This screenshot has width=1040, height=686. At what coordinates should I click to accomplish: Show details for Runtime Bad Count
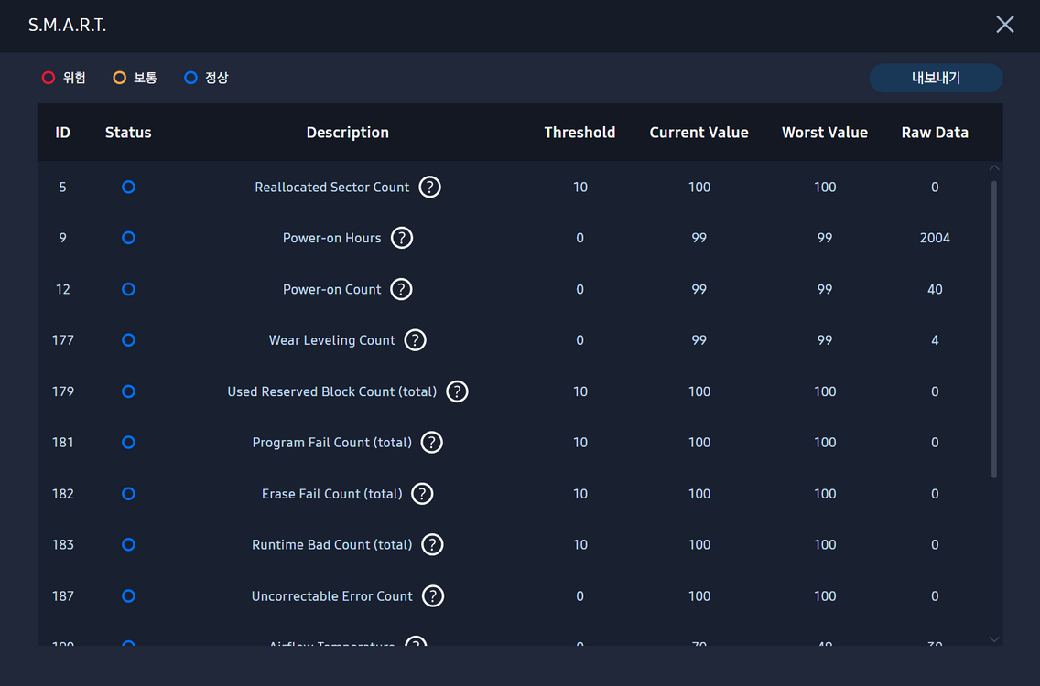tap(432, 545)
